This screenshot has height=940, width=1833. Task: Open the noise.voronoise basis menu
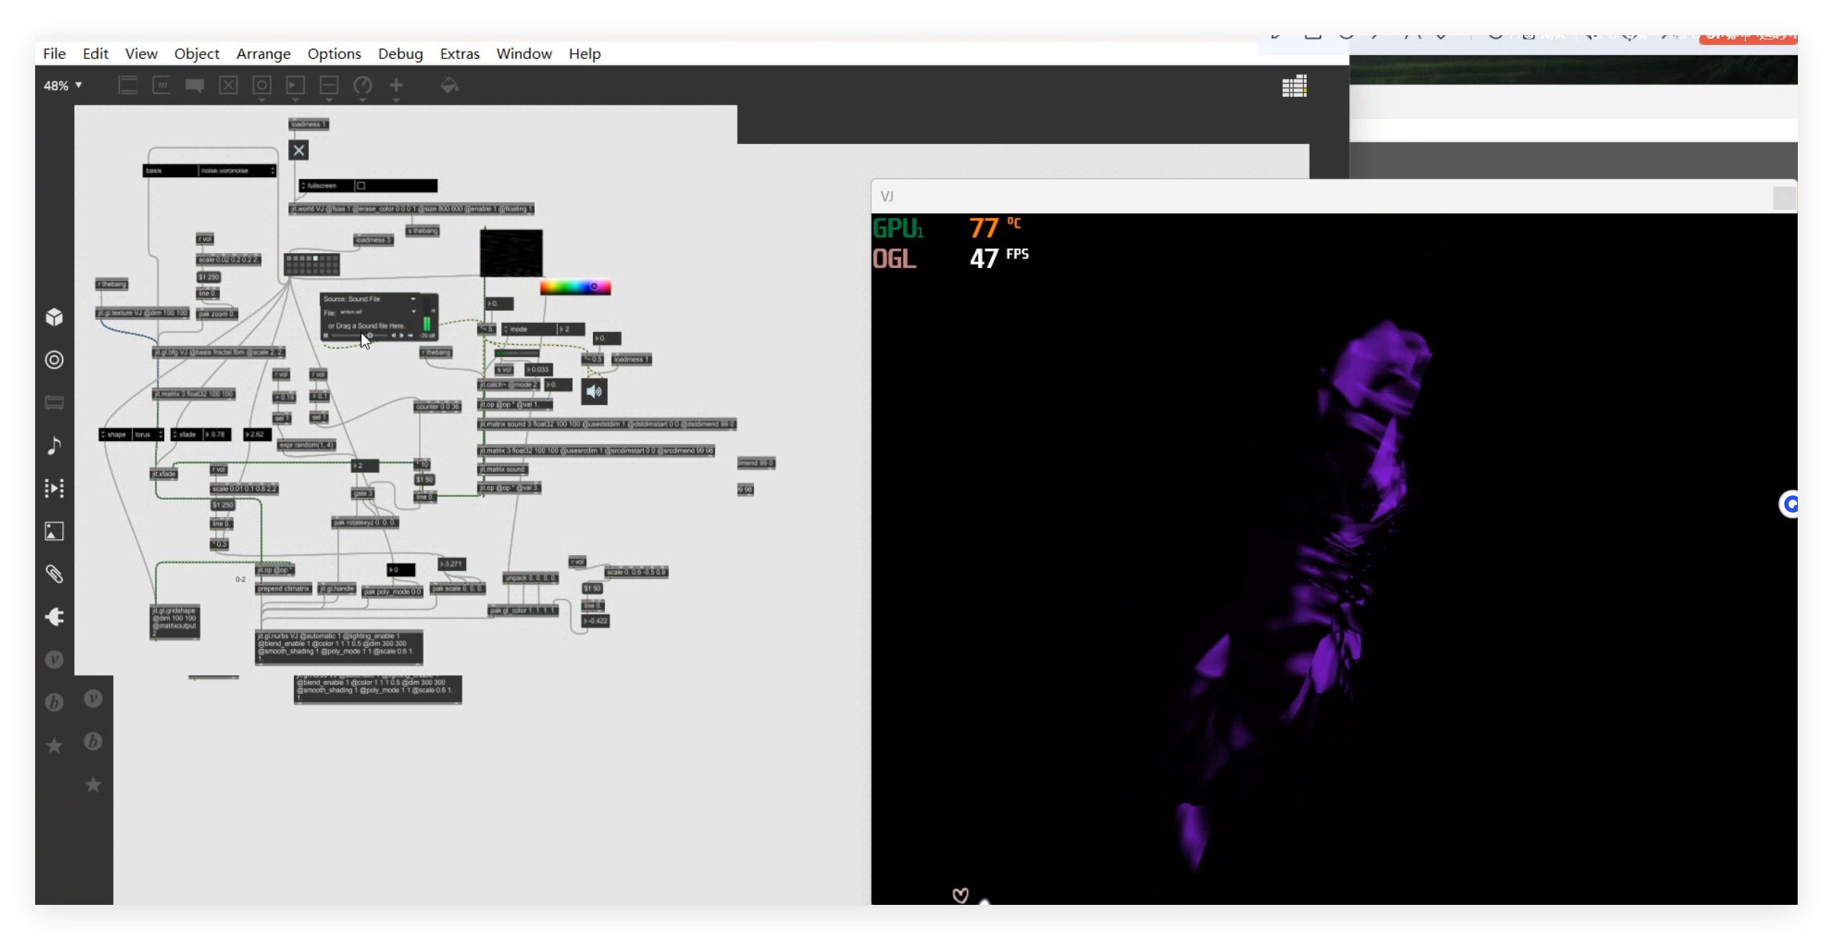click(237, 171)
